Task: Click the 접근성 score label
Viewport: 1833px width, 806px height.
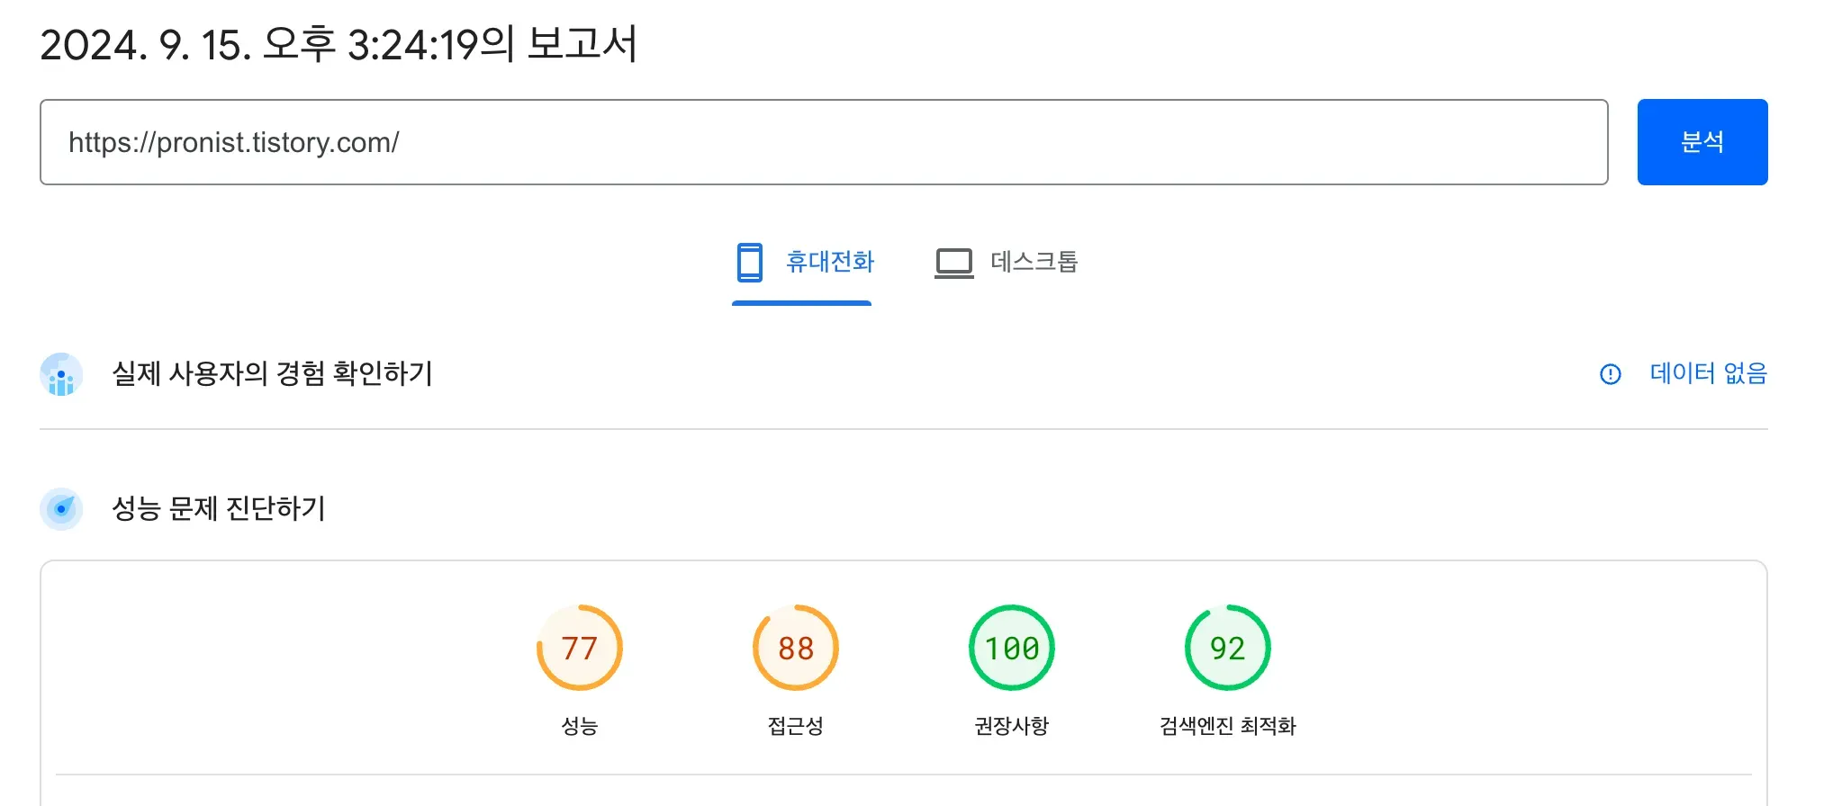Action: click(x=796, y=726)
